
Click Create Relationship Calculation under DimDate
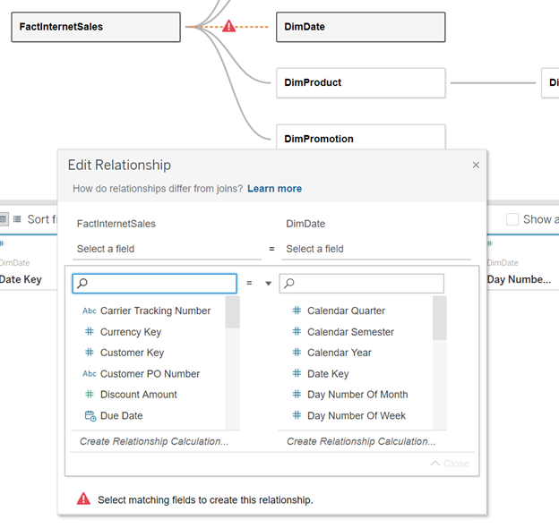(x=361, y=441)
